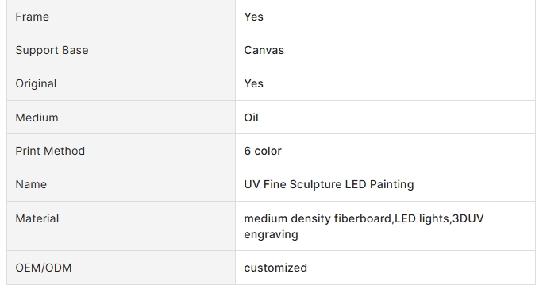Viewport: 543px width, 289px height.
Task: Click the Print Method label
Action: click(50, 151)
